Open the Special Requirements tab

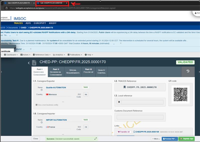[x=73, y=71]
